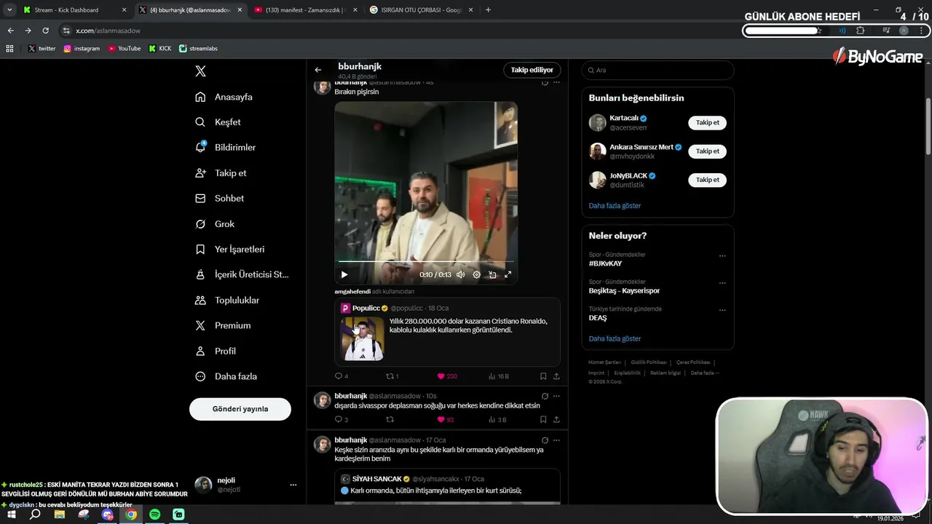Click Gönderi yayınla button
Screen dimensions: 932x524
pyautogui.click(x=240, y=409)
